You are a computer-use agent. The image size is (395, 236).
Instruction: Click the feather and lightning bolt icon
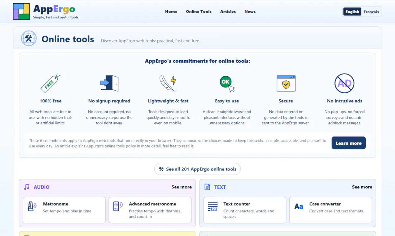point(168,83)
